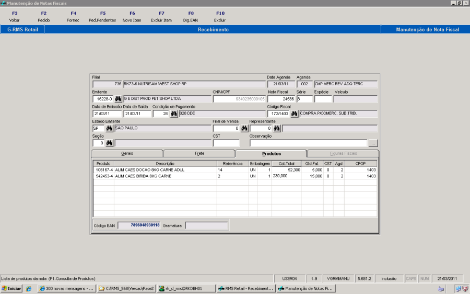Viewport: 470px width, 294px height.
Task: Click the Qtd Fat. value 15,000
Action: point(316,176)
